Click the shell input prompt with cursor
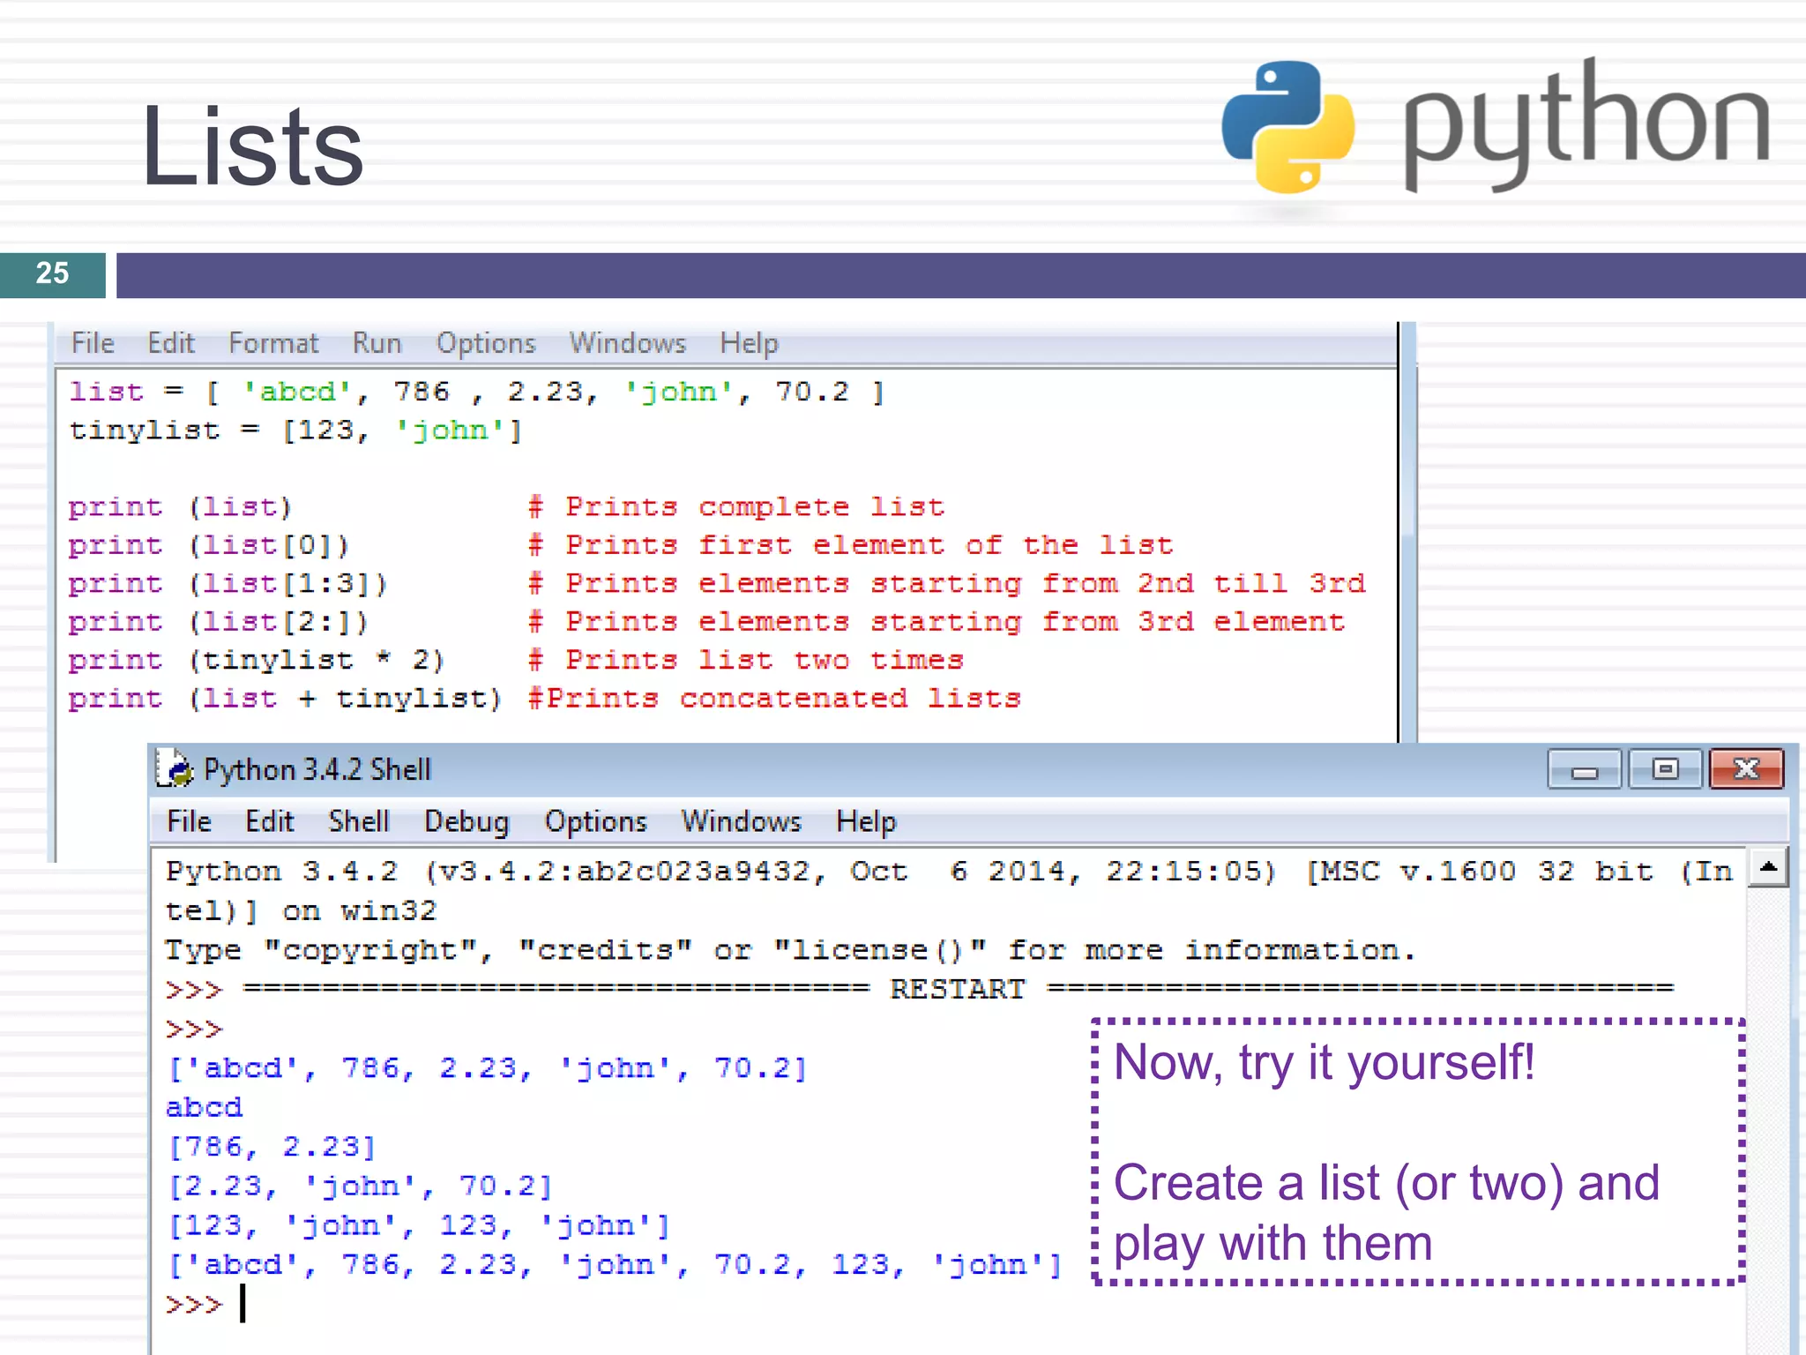Image resolution: width=1806 pixels, height=1355 pixels. (207, 1304)
